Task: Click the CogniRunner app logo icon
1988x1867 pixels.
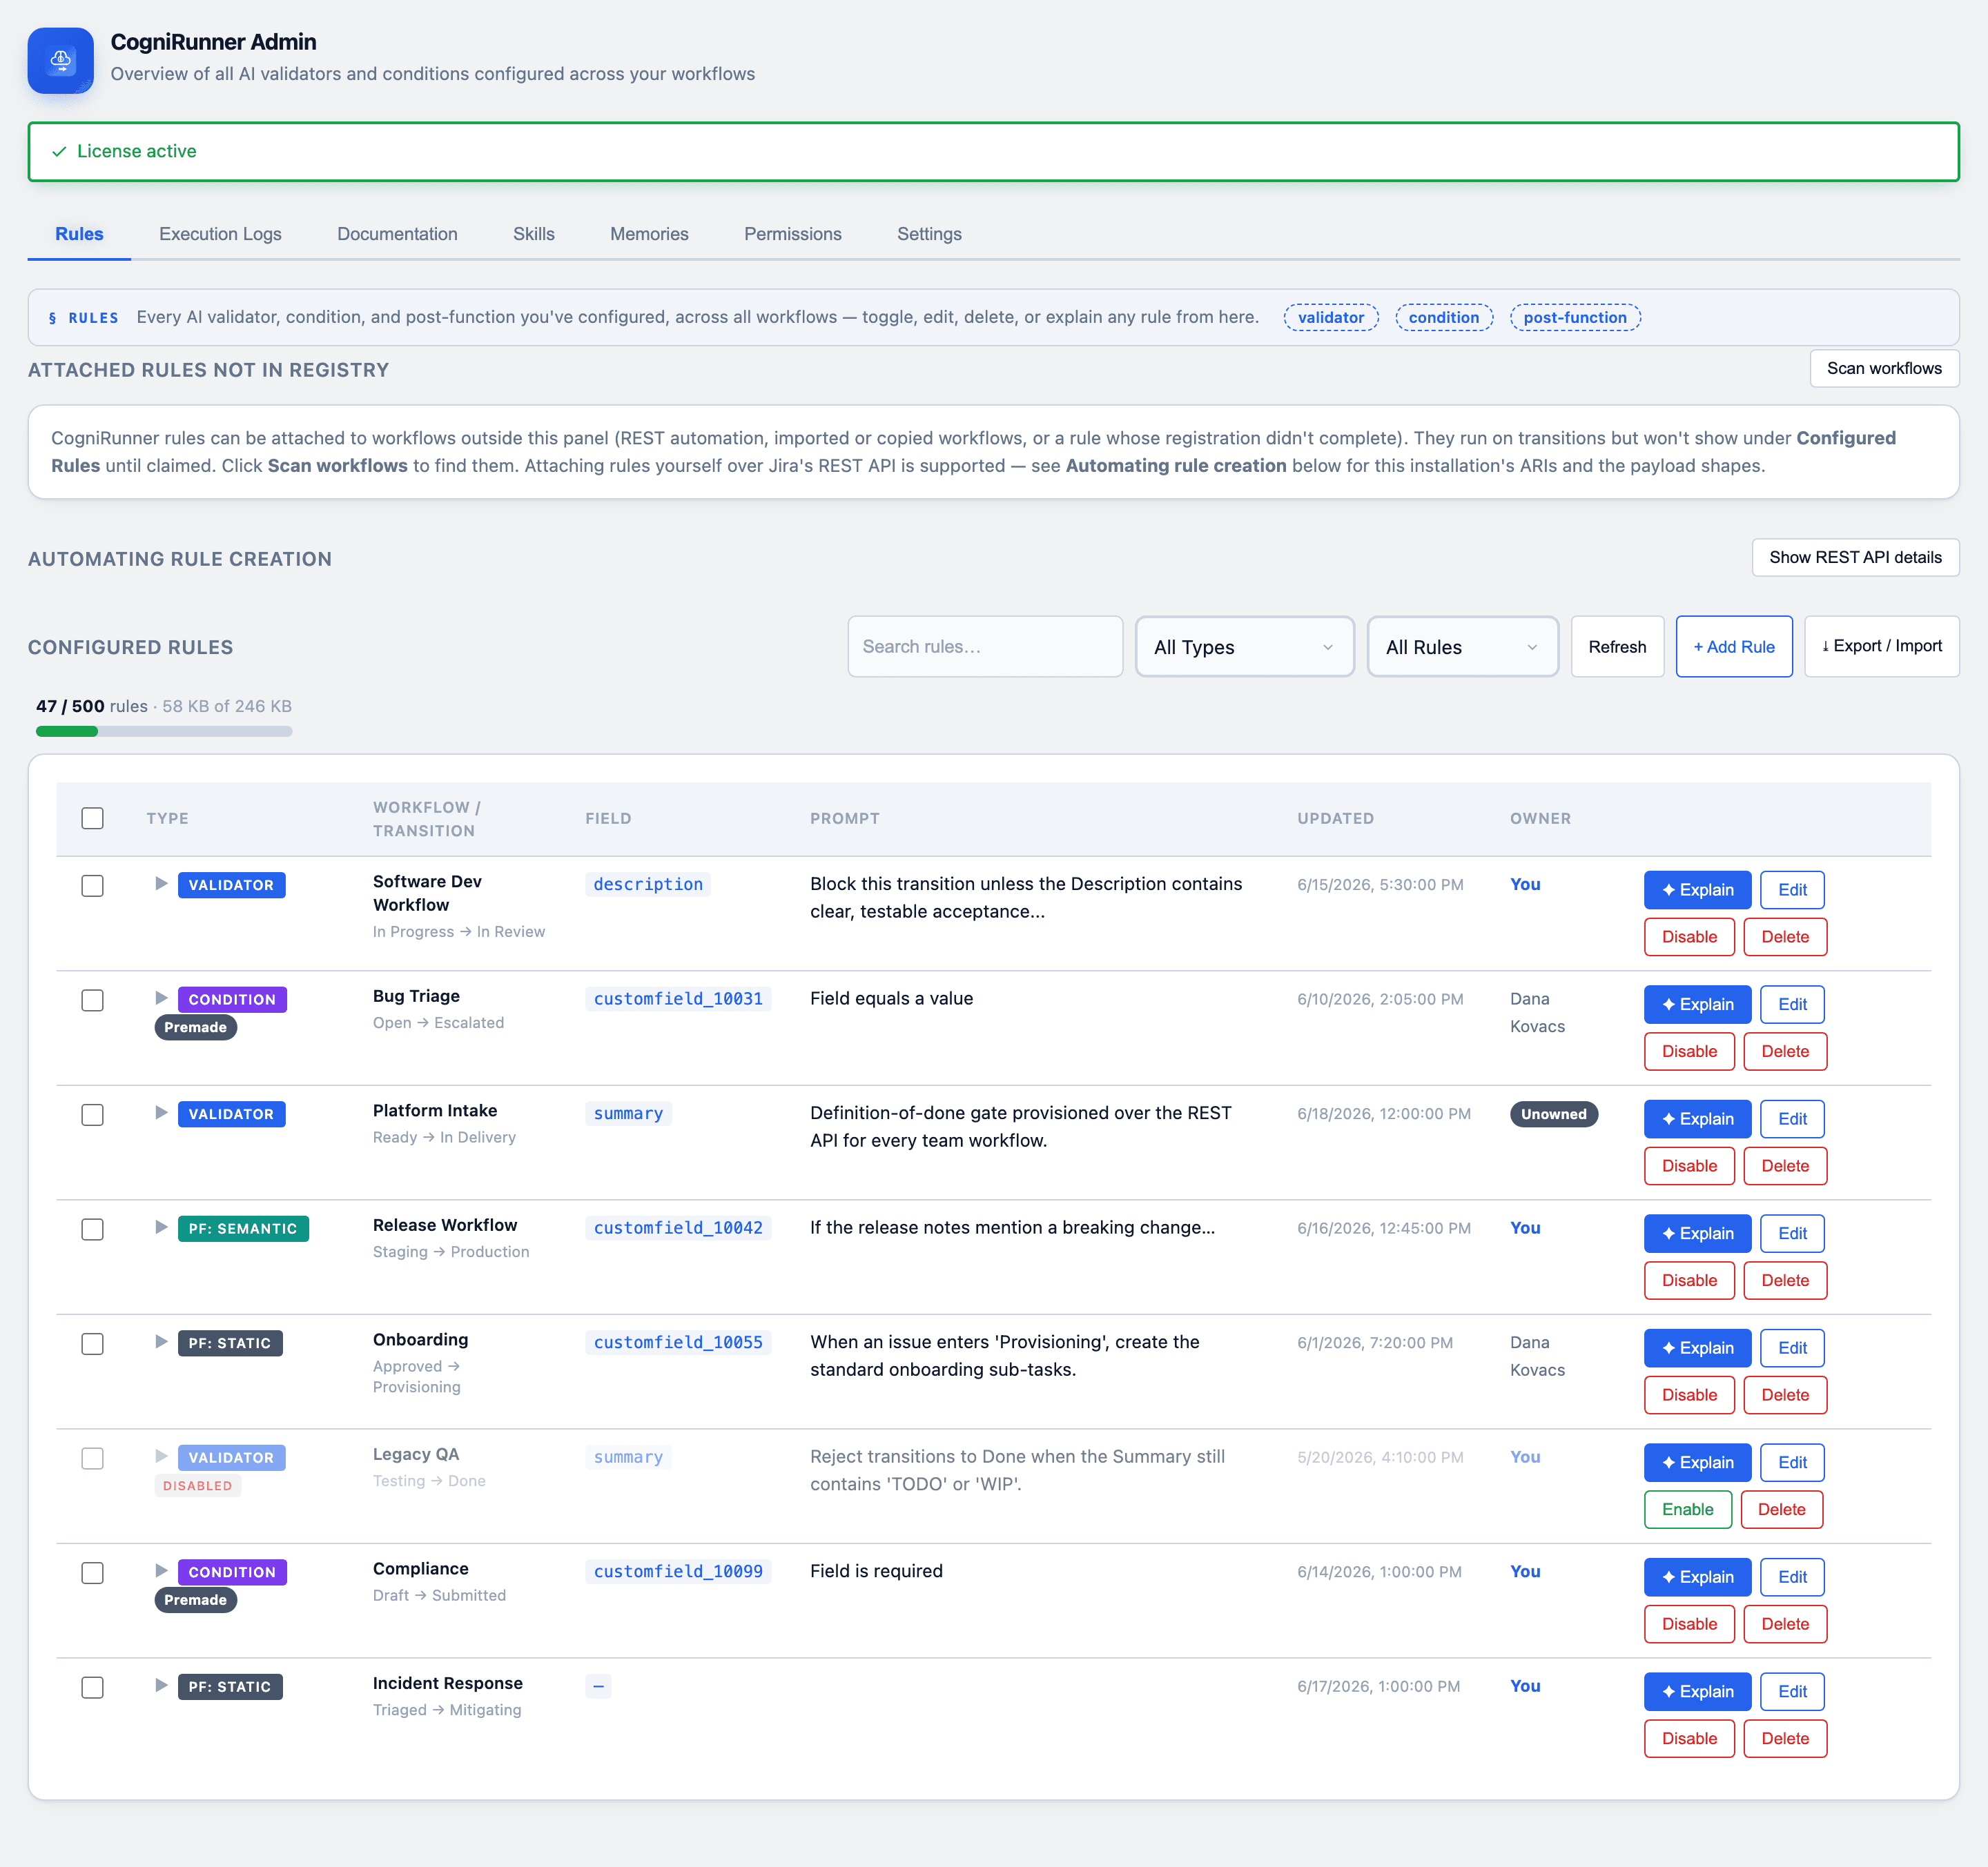Action: 61,61
